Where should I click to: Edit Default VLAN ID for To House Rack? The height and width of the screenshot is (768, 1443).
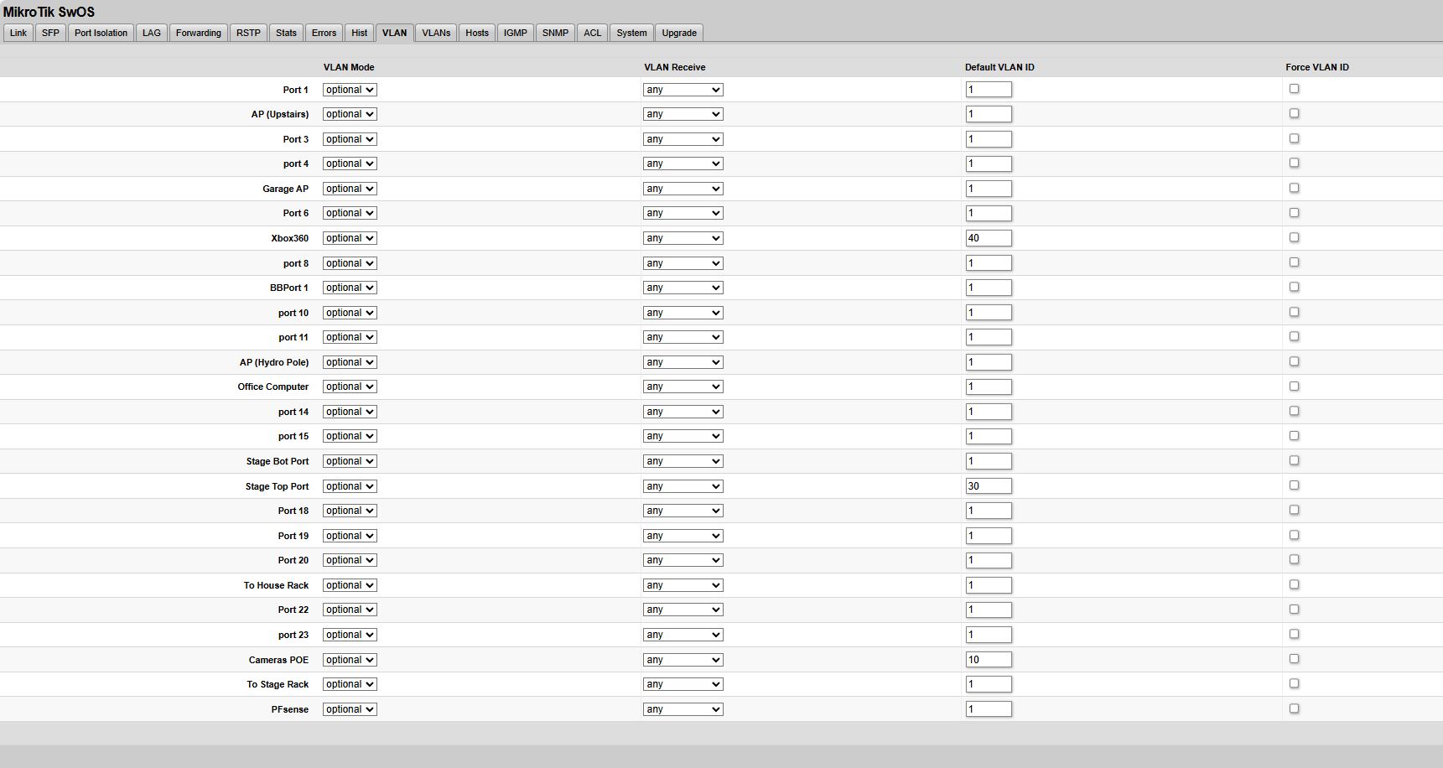click(x=989, y=585)
